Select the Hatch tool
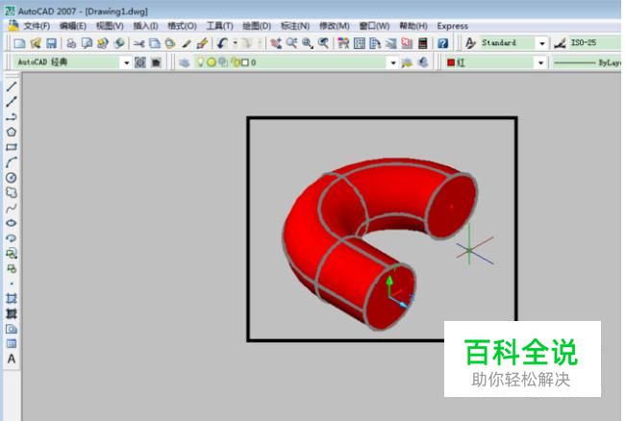Screen dimensions: 625x421 click(x=12, y=298)
